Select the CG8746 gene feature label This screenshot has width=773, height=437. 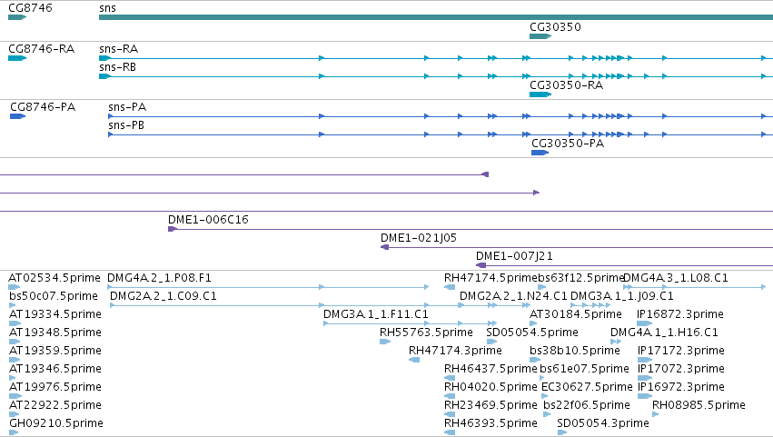30,8
